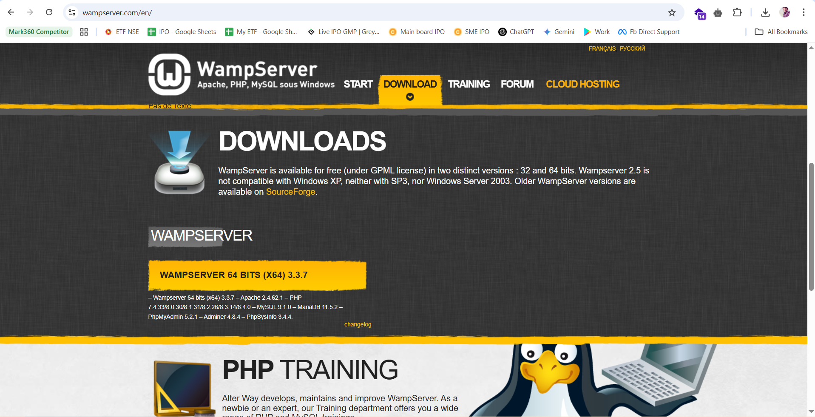The height and width of the screenshot is (417, 815).
Task: Open the START menu item
Action: click(x=358, y=84)
